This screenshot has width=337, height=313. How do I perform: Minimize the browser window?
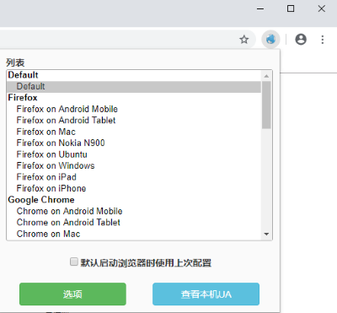point(260,8)
